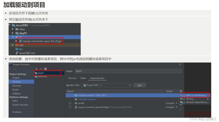
Task: Click the copy module icon
Action: 45,69
